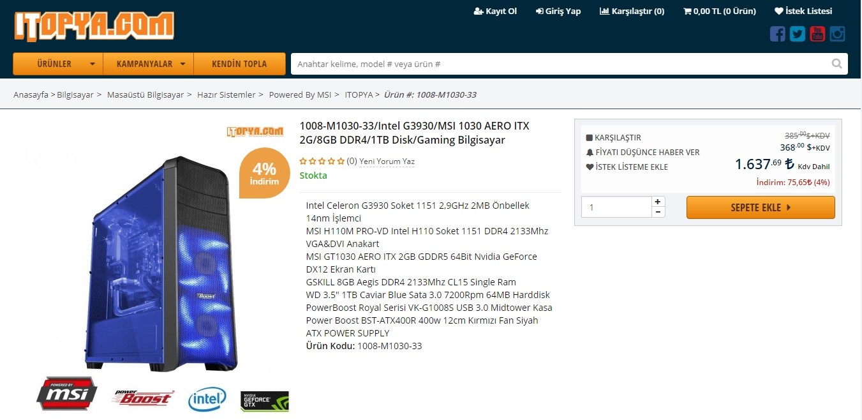862x420 pixels.
Task: Go to Bilgisayar breadcrumb
Action: [75, 94]
